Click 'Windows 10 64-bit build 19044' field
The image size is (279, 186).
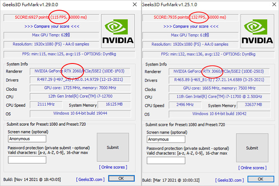[x=80, y=113]
